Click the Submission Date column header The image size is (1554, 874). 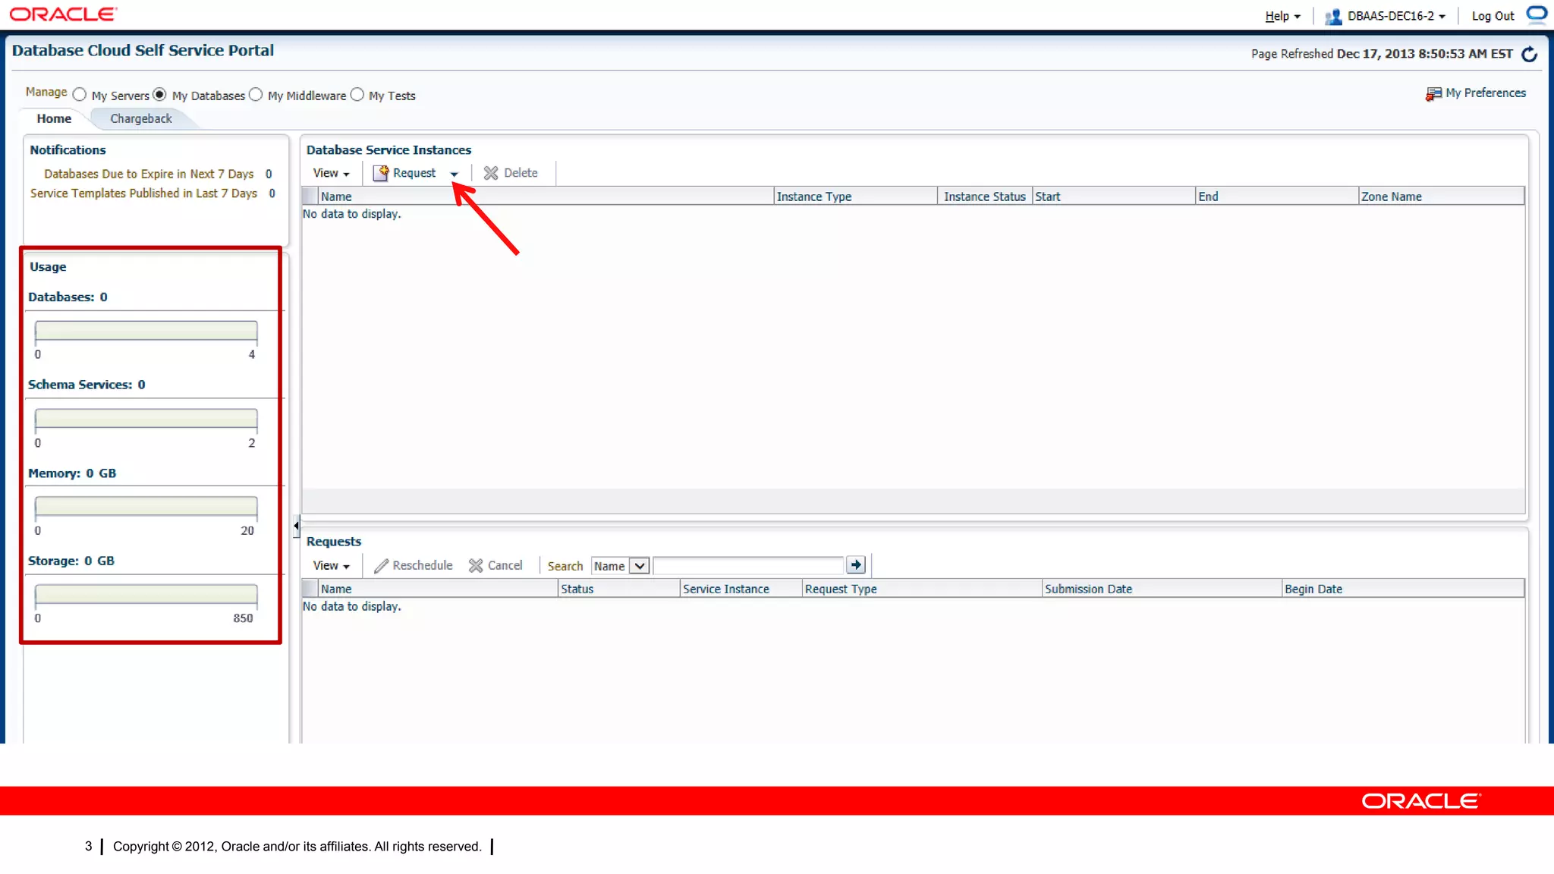1162,589
